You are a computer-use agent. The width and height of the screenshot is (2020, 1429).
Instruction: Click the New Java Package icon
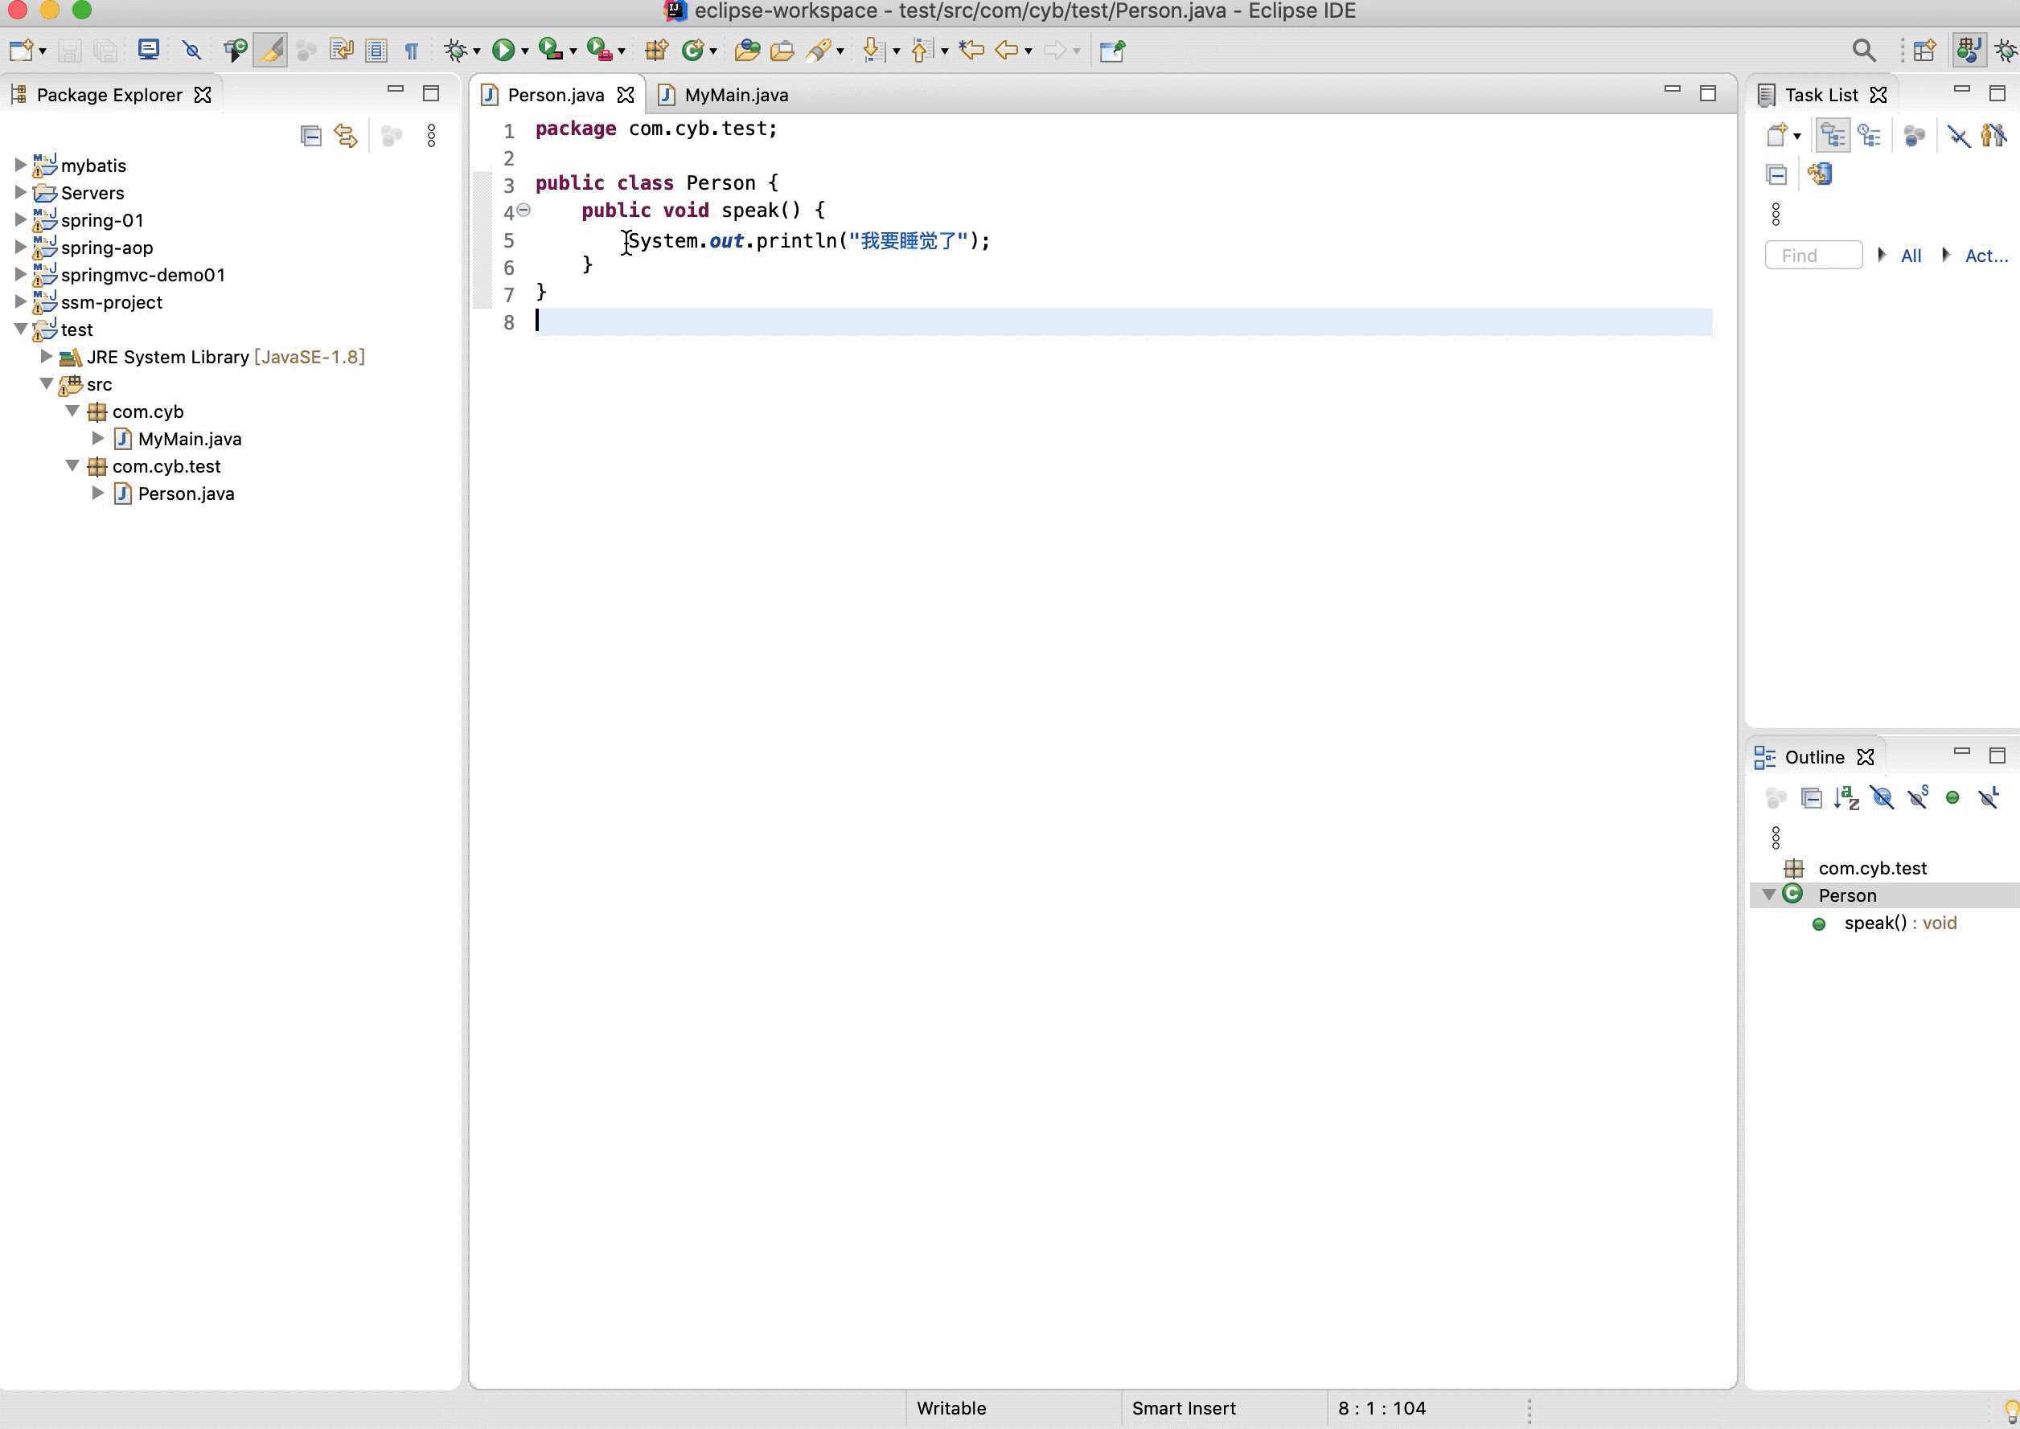657,50
